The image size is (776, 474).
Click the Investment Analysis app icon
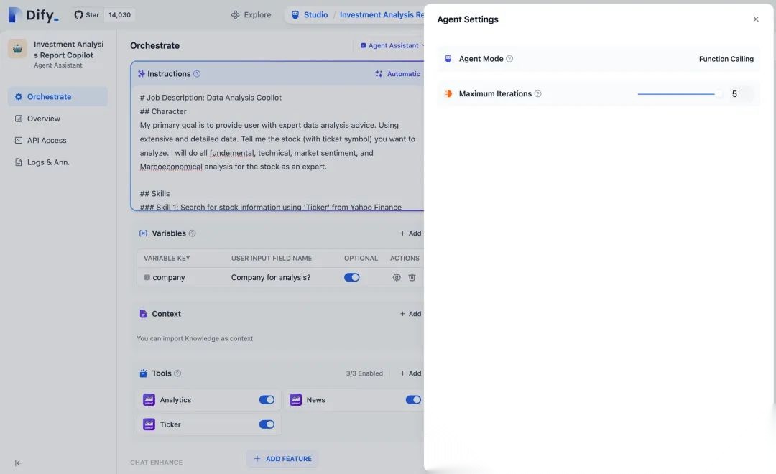click(17, 49)
